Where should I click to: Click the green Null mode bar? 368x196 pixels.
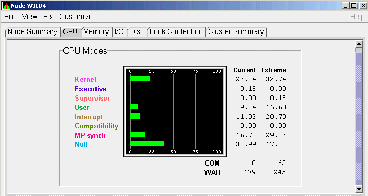147,144
